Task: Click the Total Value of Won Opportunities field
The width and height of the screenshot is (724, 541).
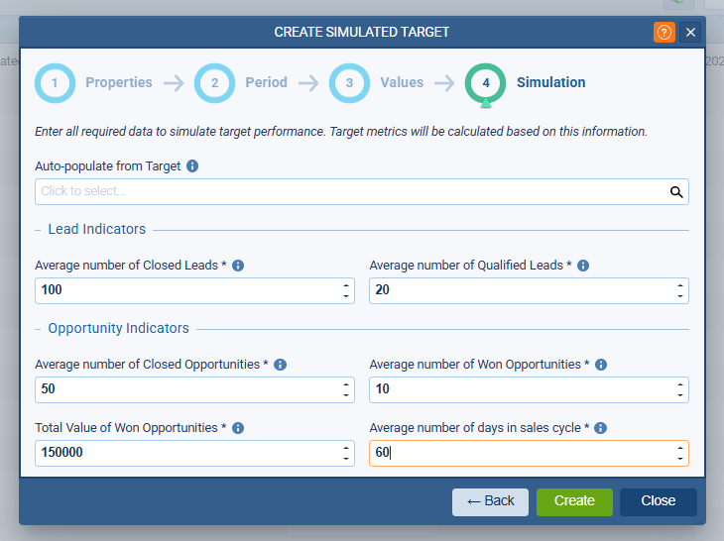Action: [183, 454]
